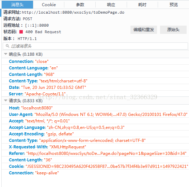Select the Content-Length "36" row
This screenshot has height=187, width=189.
(x=95, y=160)
